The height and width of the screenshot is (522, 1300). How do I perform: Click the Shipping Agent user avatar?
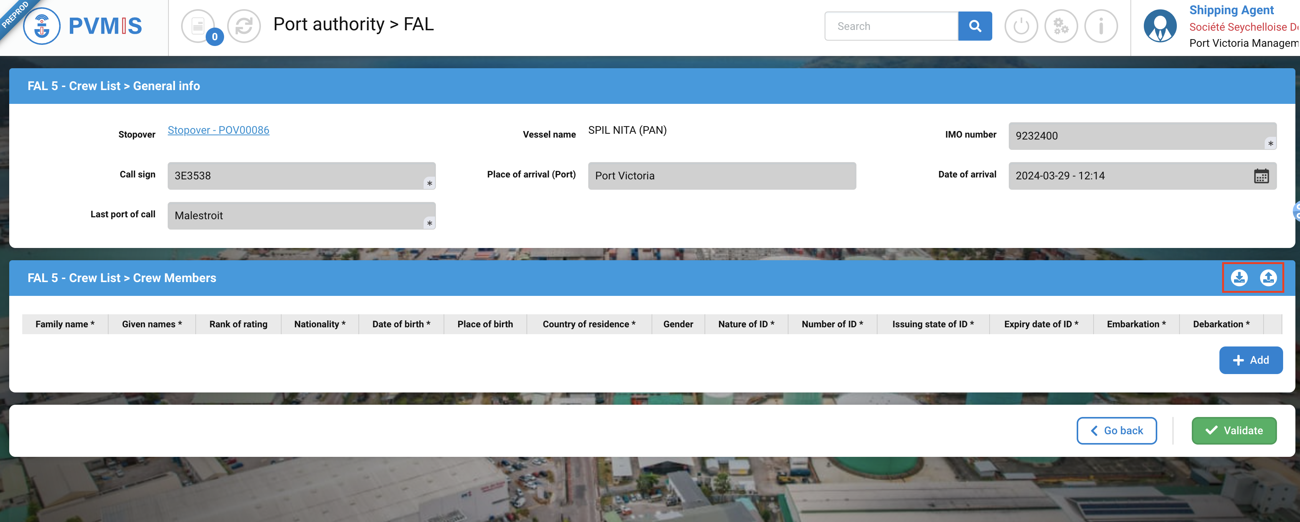point(1160,26)
